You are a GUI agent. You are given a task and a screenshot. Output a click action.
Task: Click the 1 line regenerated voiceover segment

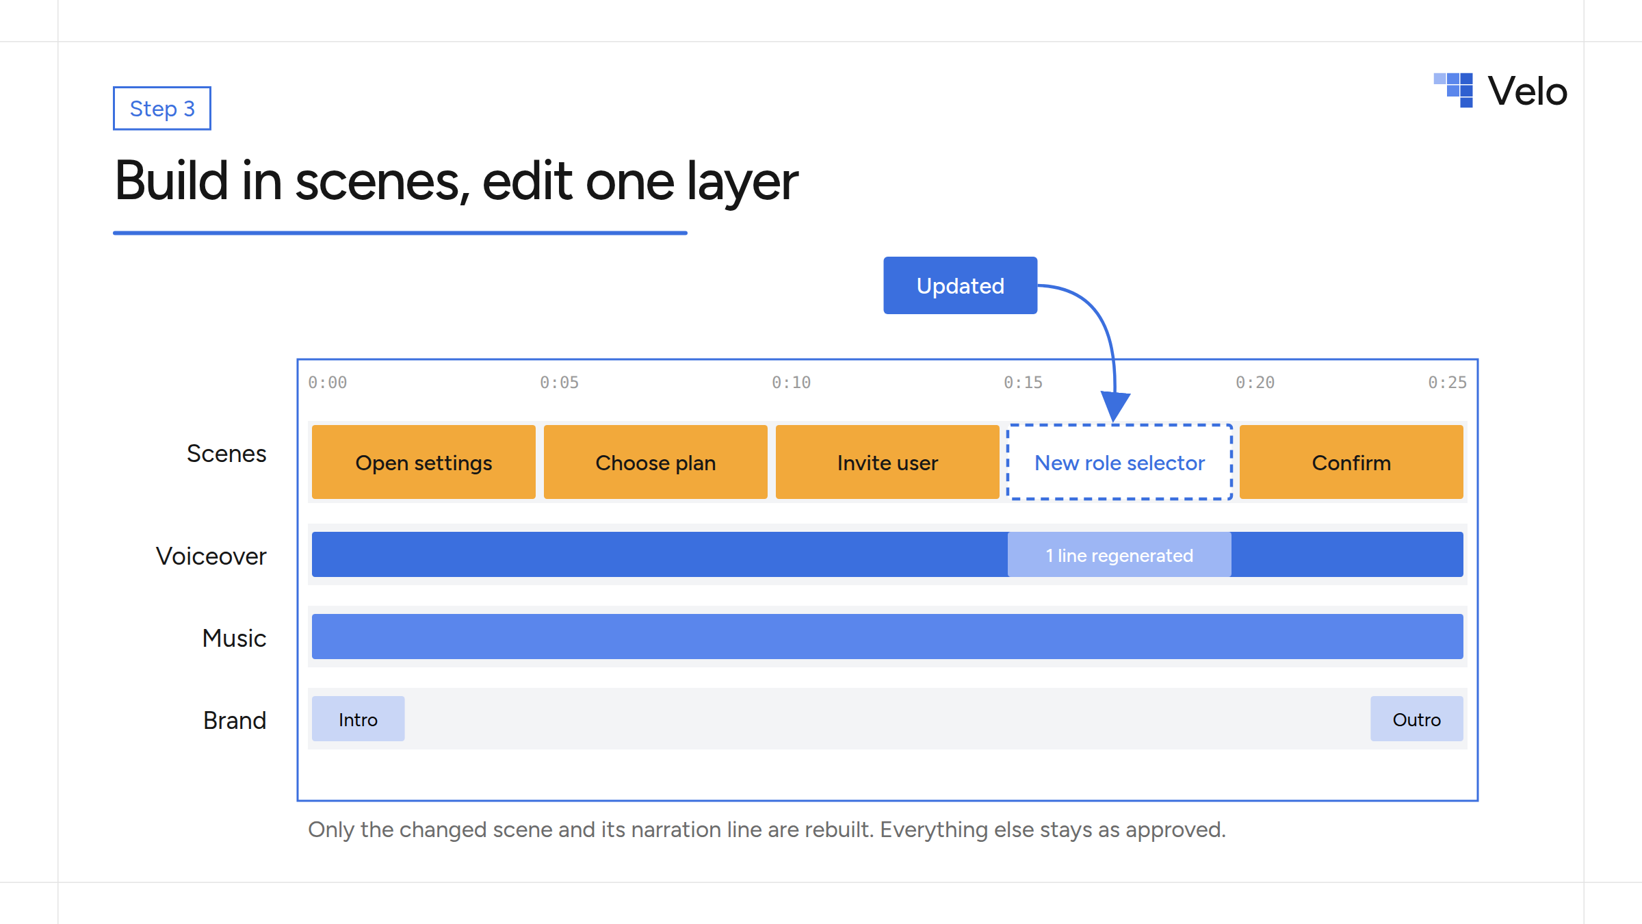(1119, 554)
